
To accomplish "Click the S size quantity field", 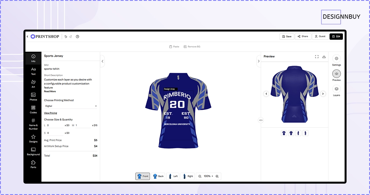I will (55, 133).
